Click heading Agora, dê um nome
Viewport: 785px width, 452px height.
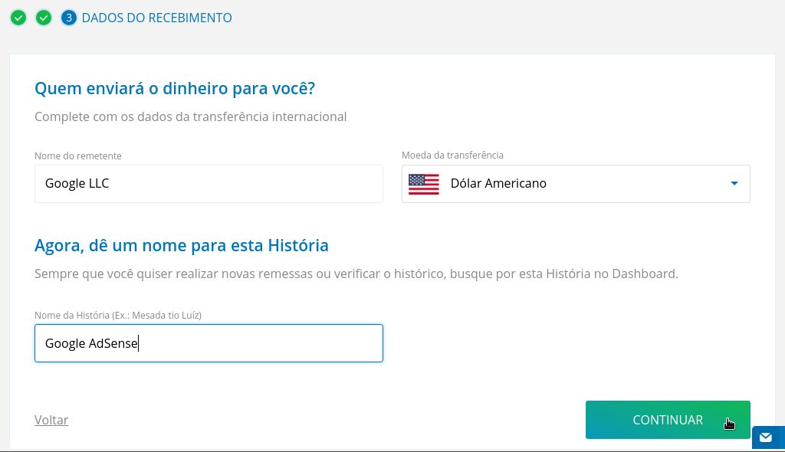181,246
